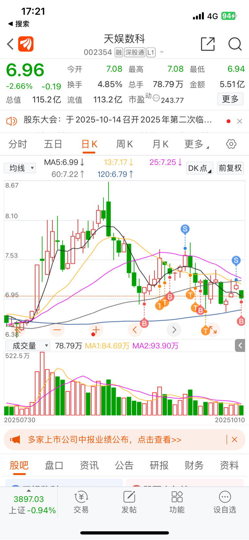Tap the 深股通 tag

point(135,52)
